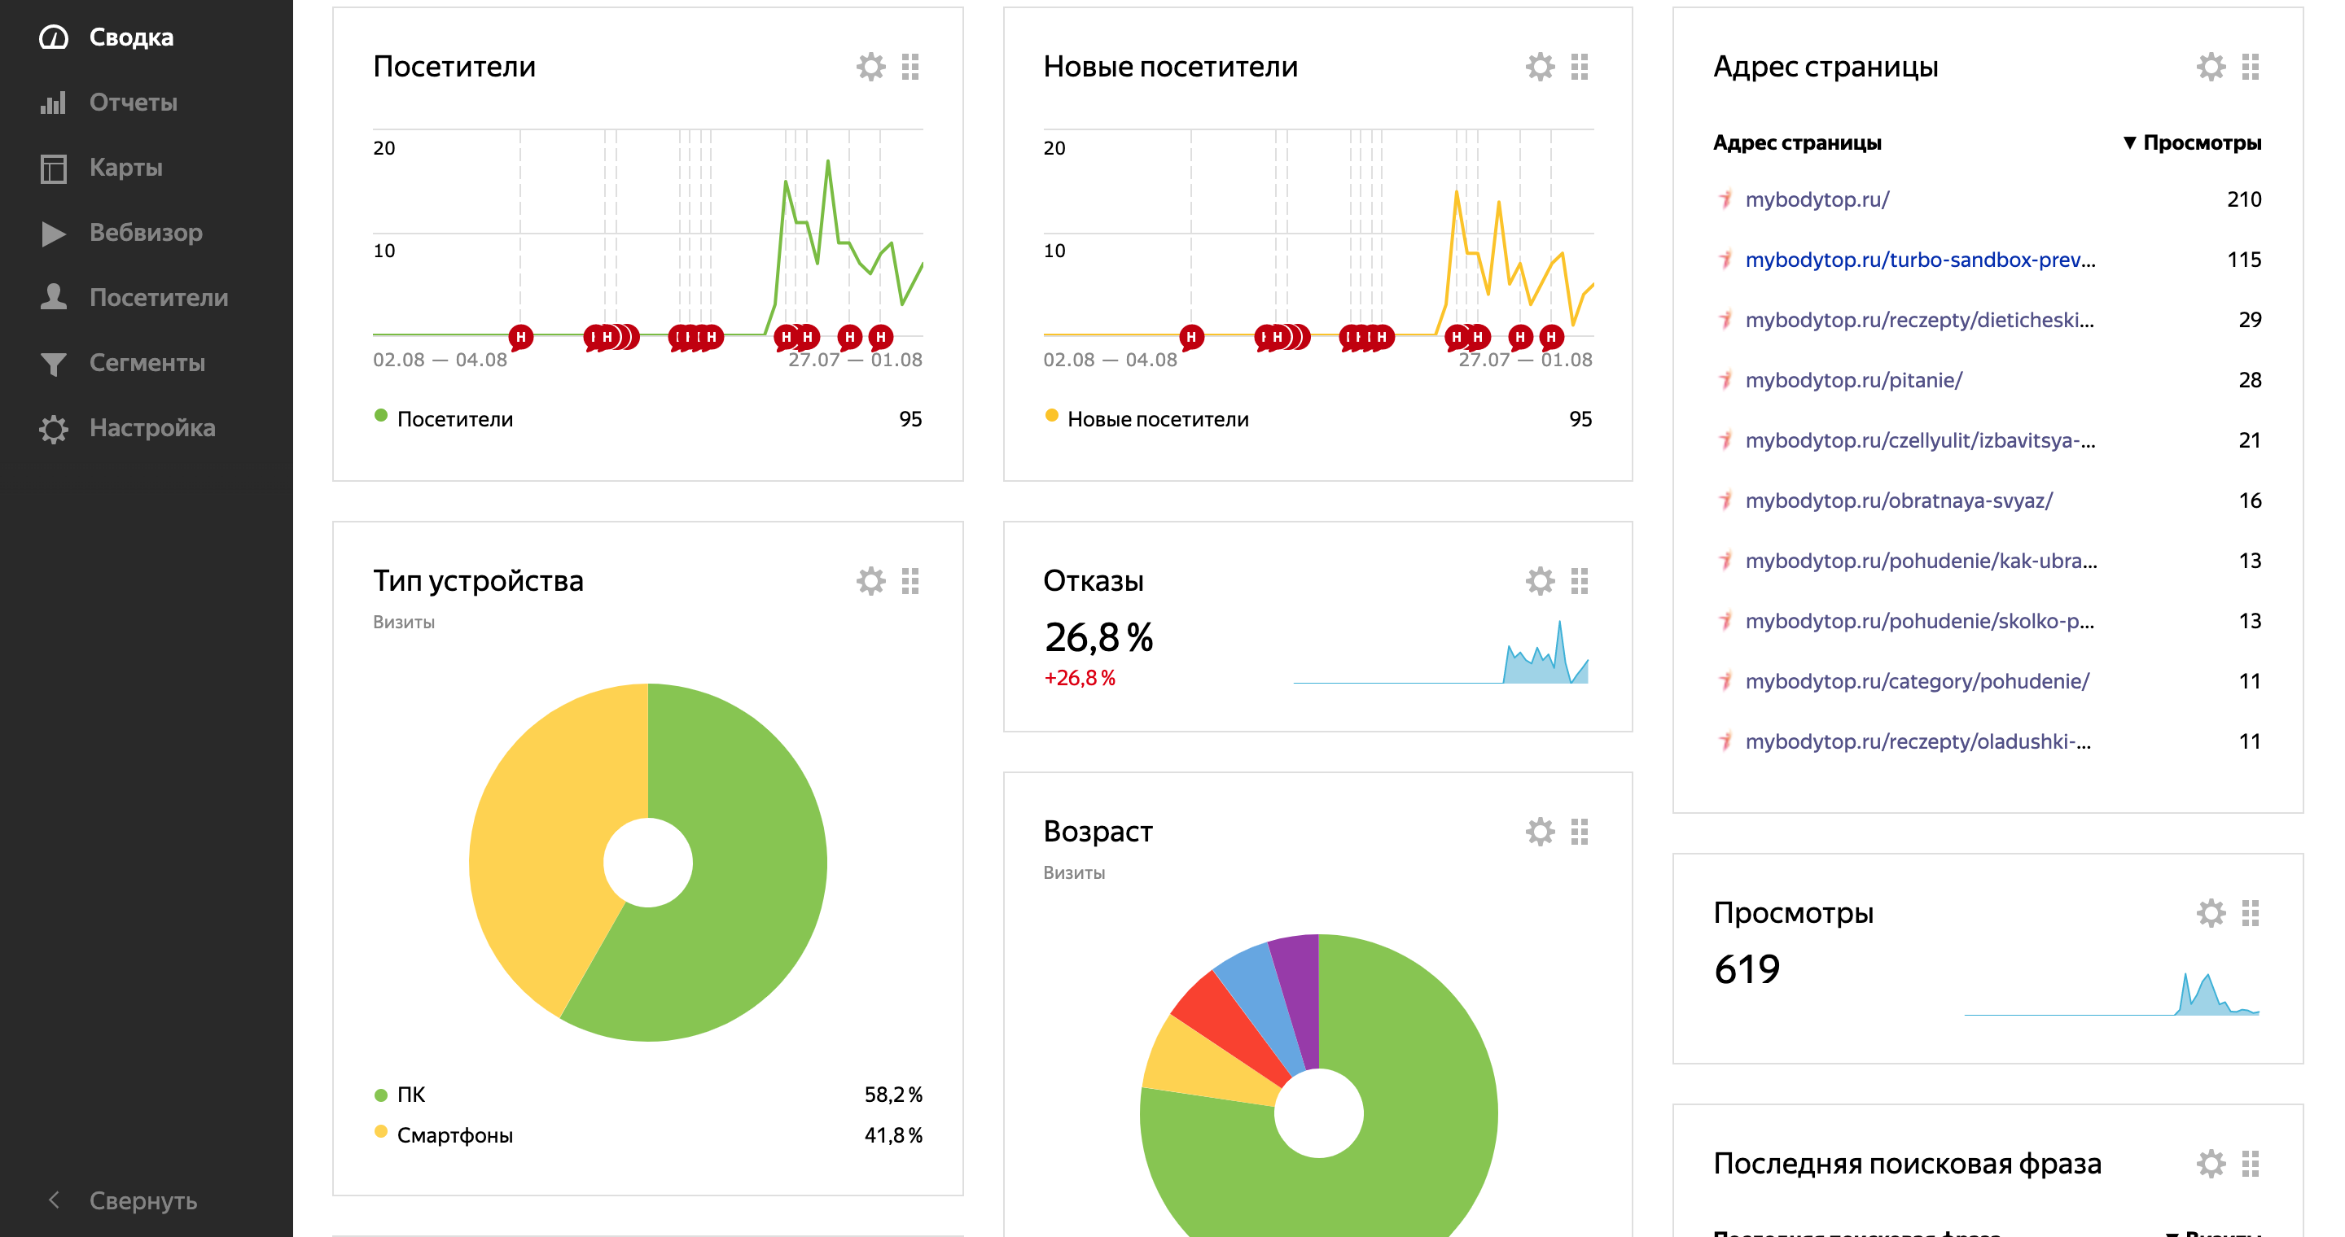2345x1237 pixels.
Task: Click gear on Последняя поисковая фраза widget
Action: tap(2211, 1163)
